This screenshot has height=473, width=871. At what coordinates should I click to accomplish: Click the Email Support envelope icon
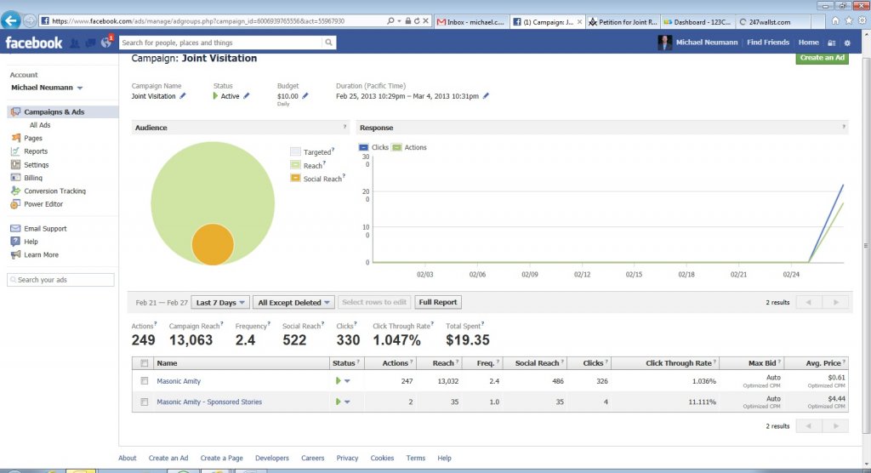[15, 229]
